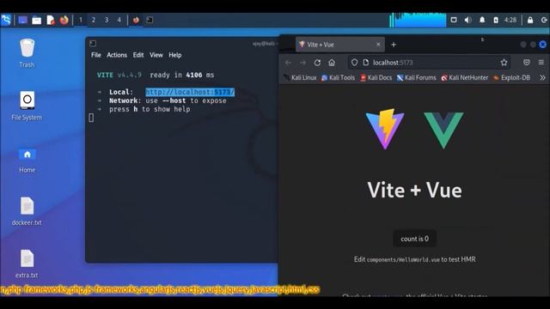Open the Kali Linux bookmark
Screen dimensions: 550x309
[x=300, y=78]
